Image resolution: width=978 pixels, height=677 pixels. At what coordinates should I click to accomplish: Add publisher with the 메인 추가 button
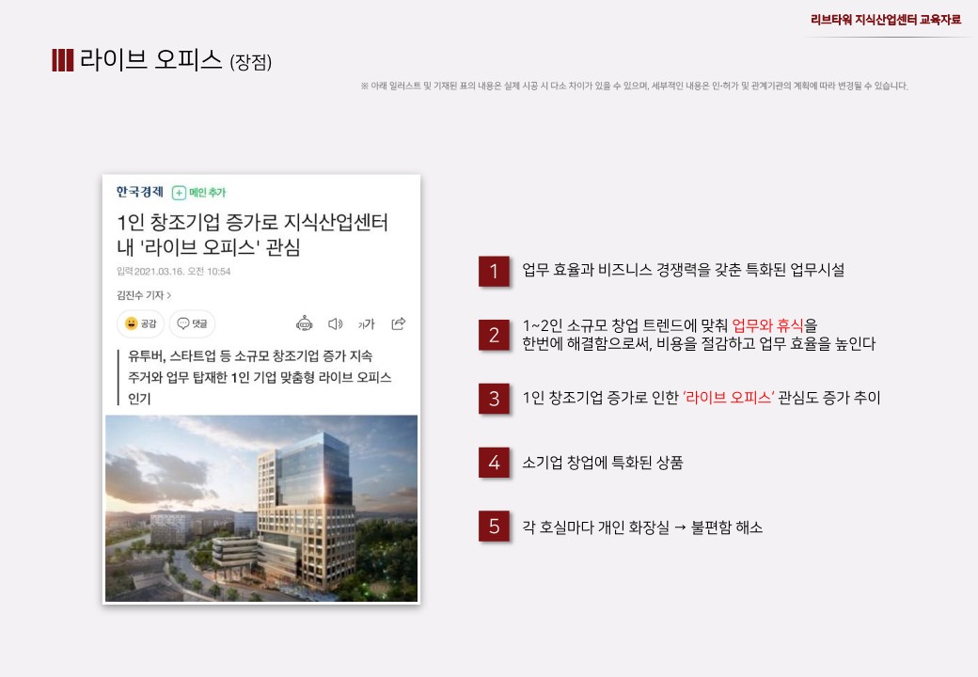[x=199, y=193]
